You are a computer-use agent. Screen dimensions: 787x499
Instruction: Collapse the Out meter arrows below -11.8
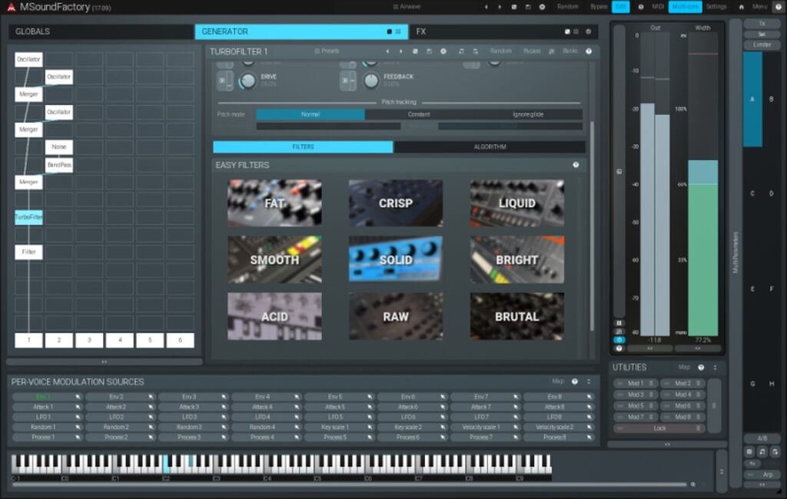[x=650, y=348]
